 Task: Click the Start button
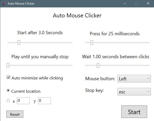pyautogui.click(x=134, y=112)
